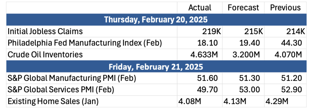Select the S&P Global Manufacturing PMI cell
The width and height of the screenshot is (311, 112).
coord(92,78)
